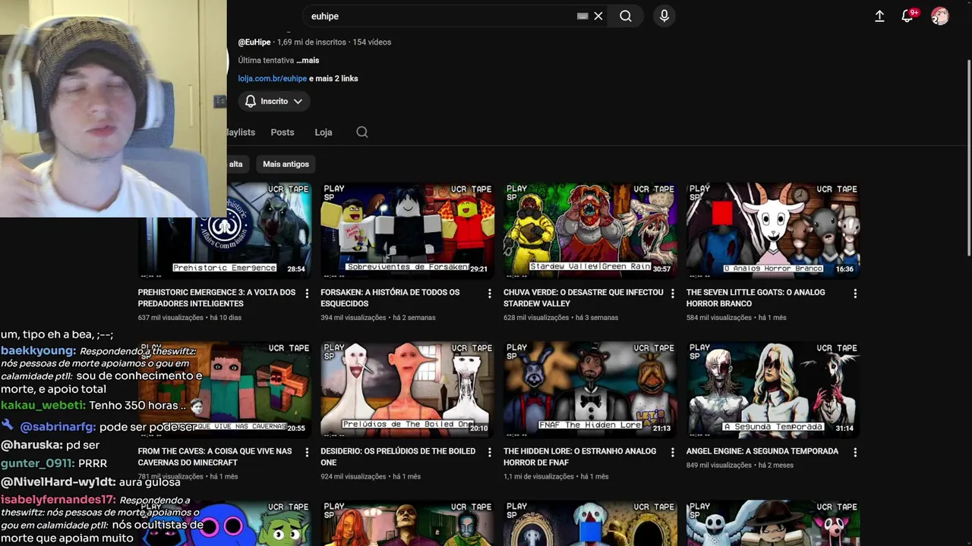Click title 'CHUVA VERDE: O DESASTRE QUE INFECTOU'
This screenshot has height=546, width=972.
click(583, 297)
